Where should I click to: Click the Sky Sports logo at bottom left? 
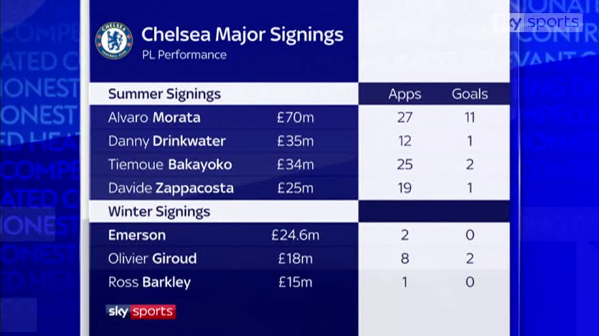(141, 312)
